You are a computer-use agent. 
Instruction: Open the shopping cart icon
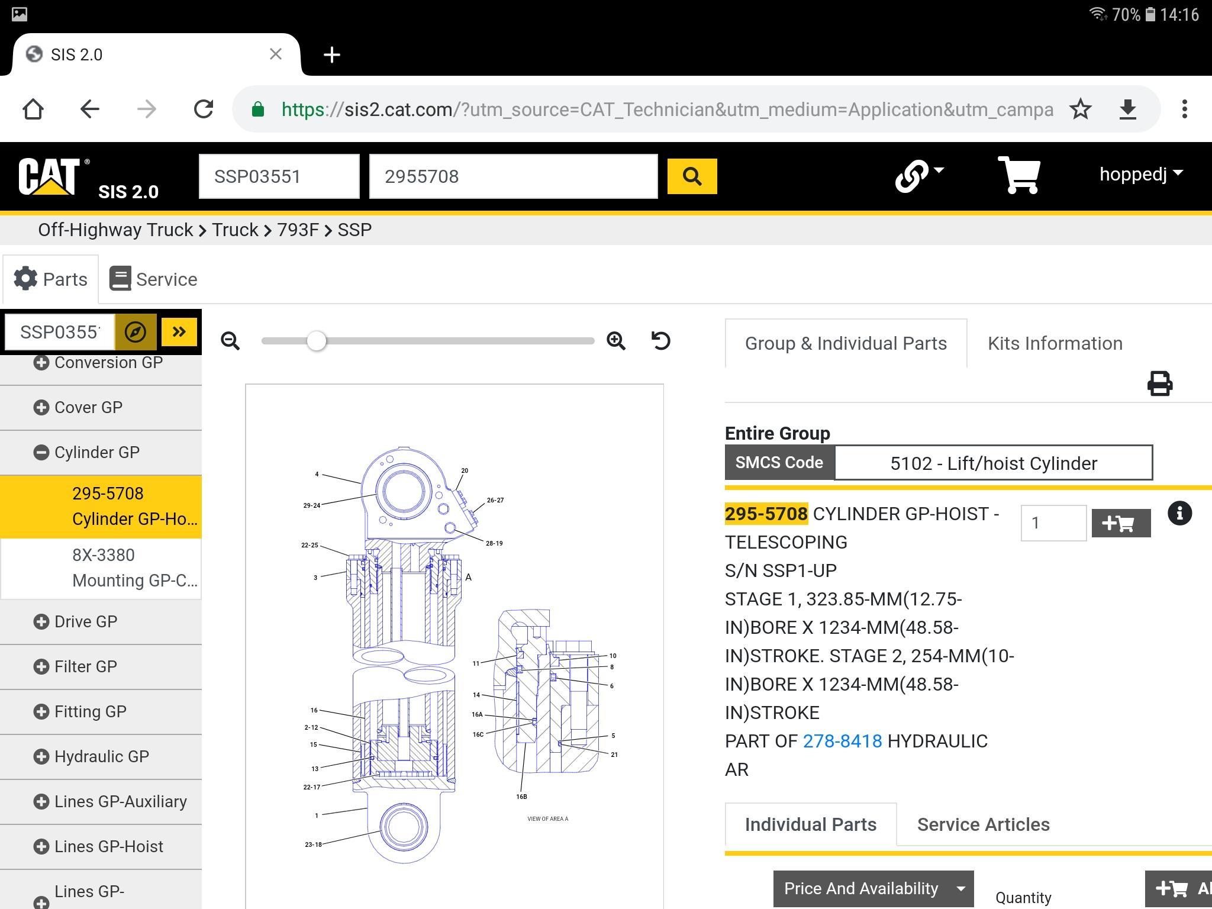click(1018, 175)
